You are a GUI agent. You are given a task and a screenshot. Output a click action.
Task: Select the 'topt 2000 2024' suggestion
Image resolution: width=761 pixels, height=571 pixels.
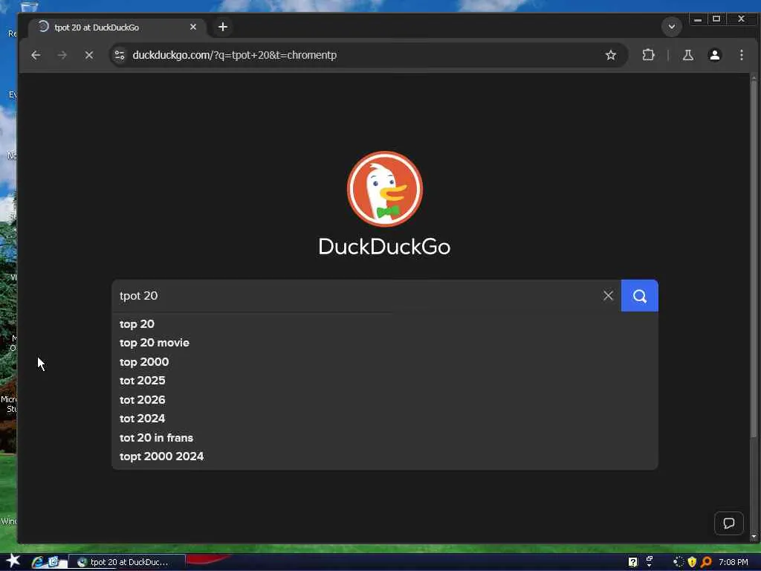pyautogui.click(x=385, y=457)
